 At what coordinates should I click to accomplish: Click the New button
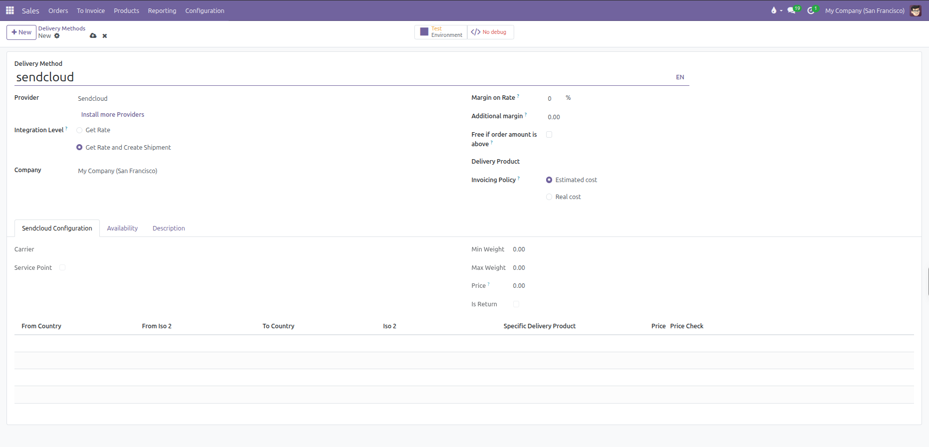pos(21,32)
